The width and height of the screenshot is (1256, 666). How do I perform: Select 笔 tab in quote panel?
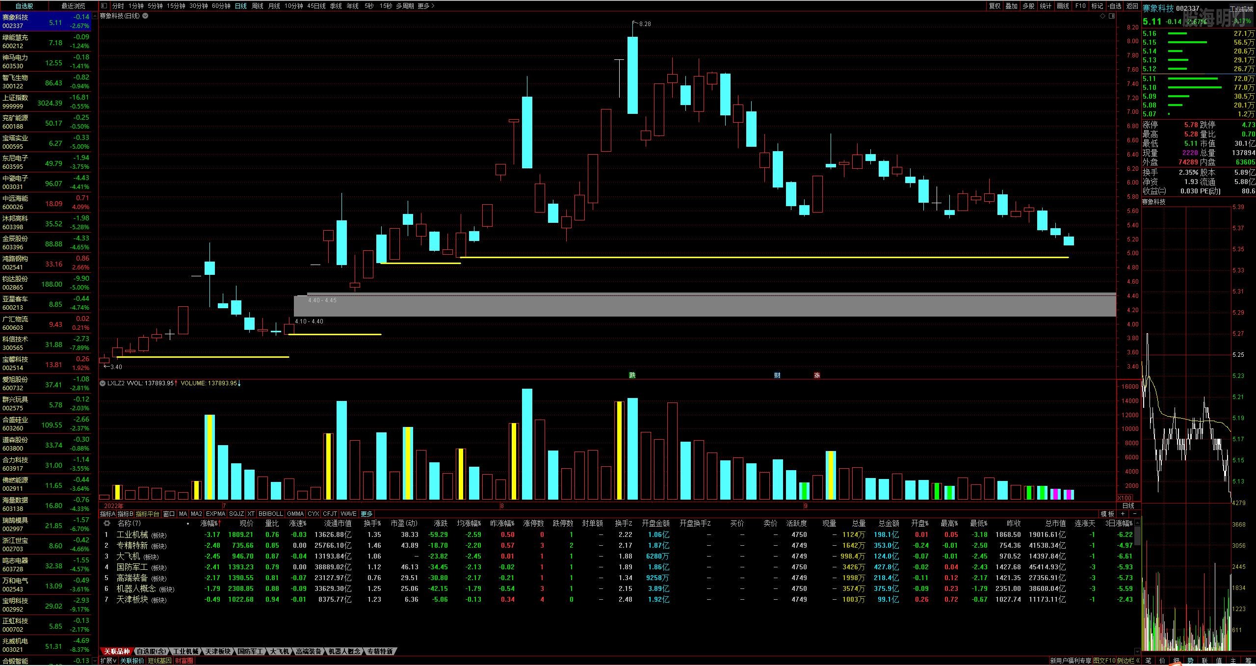coord(1148,661)
